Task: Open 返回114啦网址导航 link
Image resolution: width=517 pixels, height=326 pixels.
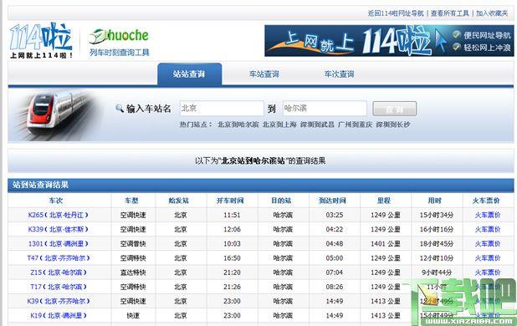Action: [396, 13]
